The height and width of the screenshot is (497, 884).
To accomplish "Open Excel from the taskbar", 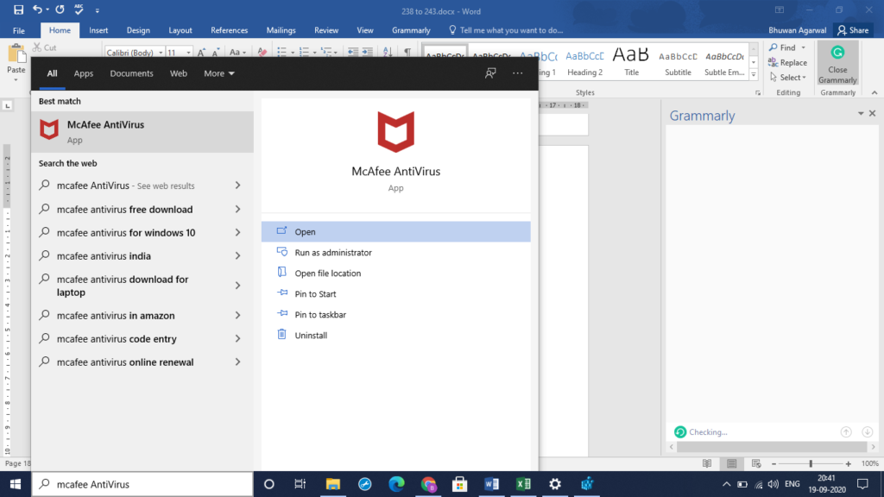I will click(522, 484).
